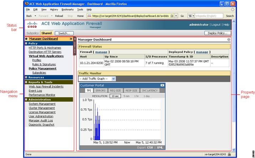Viewport: 255px width, 158px height.
Task: Collapse the Policy section
Action: (x=26, y=43)
